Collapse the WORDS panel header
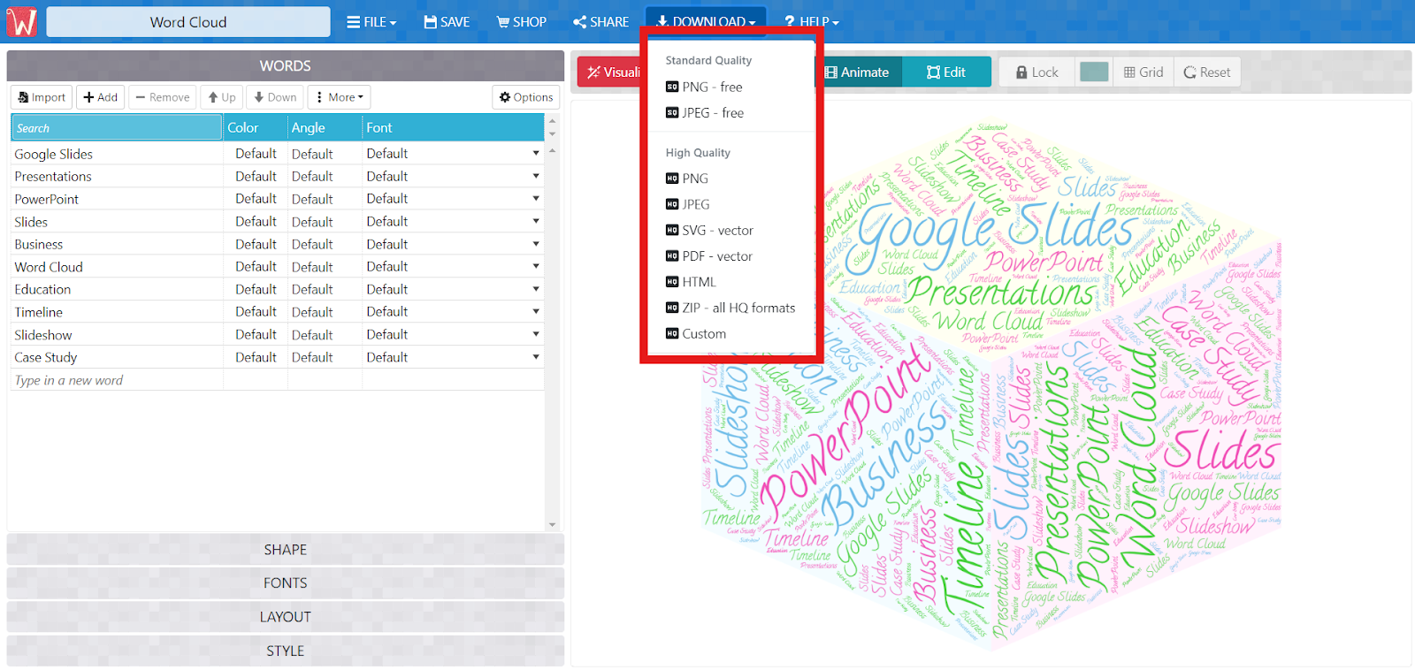This screenshot has width=1415, height=670. pyautogui.click(x=285, y=66)
